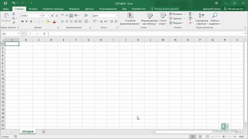This screenshot has width=248, height=139.
Task: Click the accounting number format icon
Action: click(95, 22)
